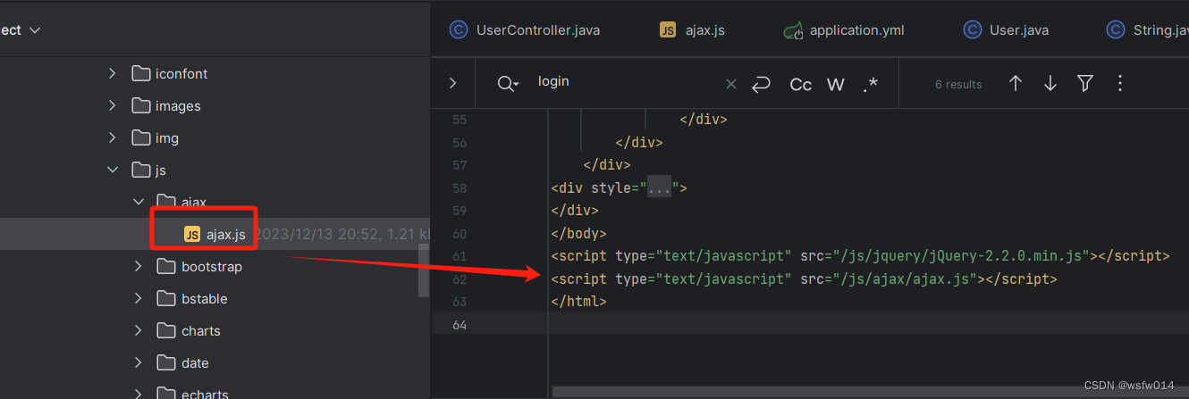The height and width of the screenshot is (399, 1189).
Task: Go to next occurrence arrow
Action: [x=1050, y=83]
